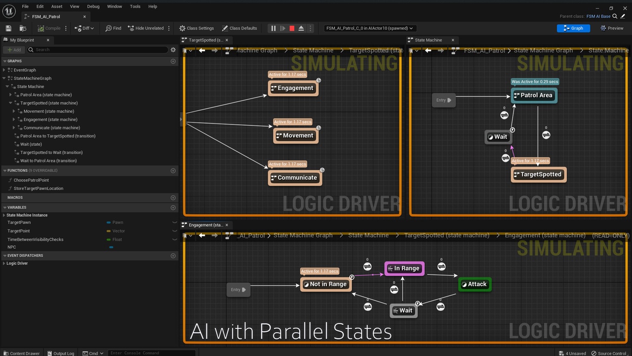The width and height of the screenshot is (632, 356).
Task: Compile the FSM_AI_Patrol blueprint
Action: pos(49,28)
